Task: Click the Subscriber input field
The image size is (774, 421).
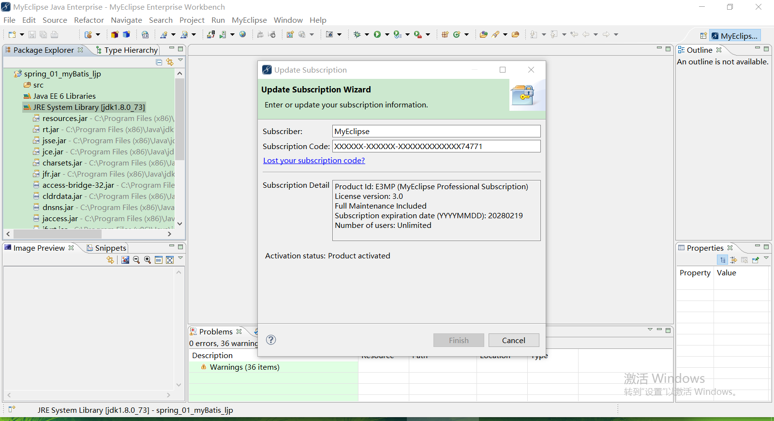Action: coord(436,131)
